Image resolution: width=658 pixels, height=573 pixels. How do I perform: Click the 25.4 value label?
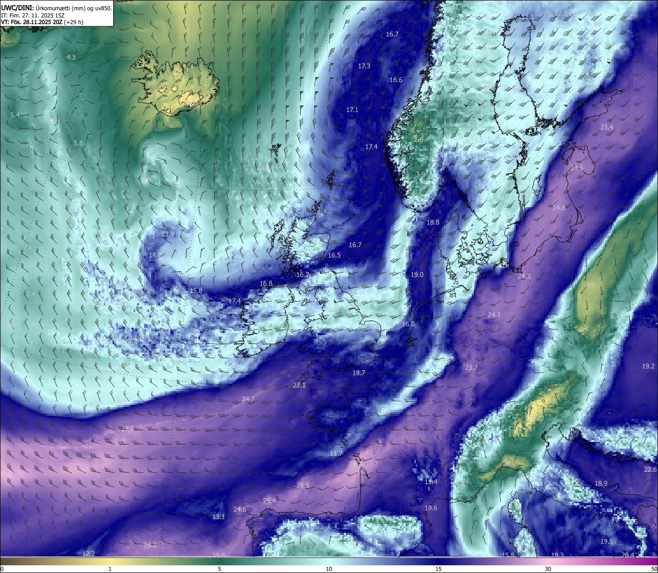click(269, 501)
